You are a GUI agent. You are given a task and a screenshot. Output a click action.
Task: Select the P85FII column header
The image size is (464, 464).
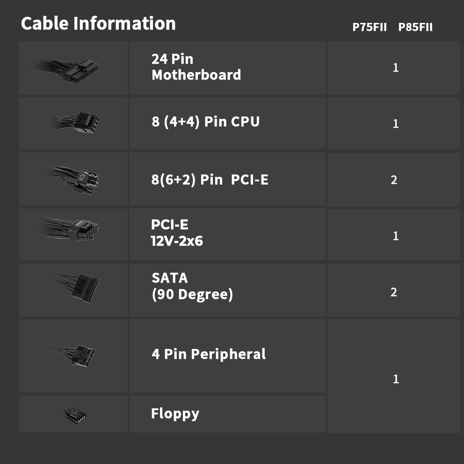pyautogui.click(x=415, y=27)
